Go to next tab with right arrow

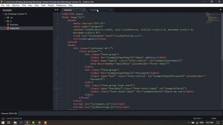coord(57,10)
